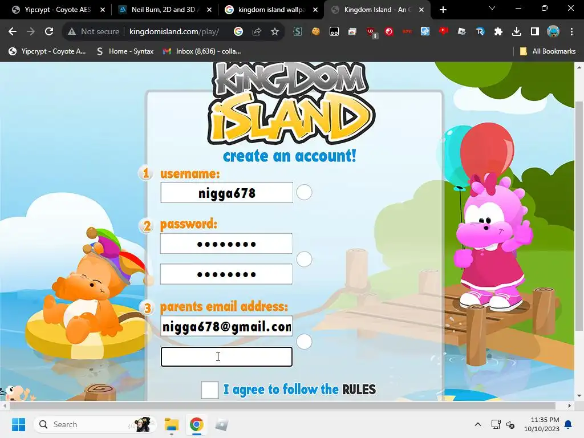Close the Yipcrypt tab
Image resolution: width=584 pixels, height=438 pixels.
click(103, 10)
